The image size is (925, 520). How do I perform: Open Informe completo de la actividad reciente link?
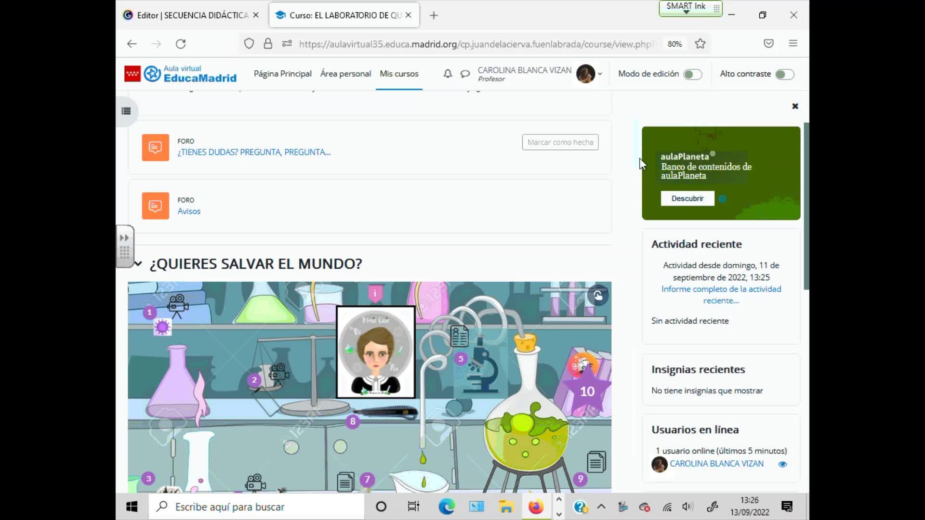[721, 295]
